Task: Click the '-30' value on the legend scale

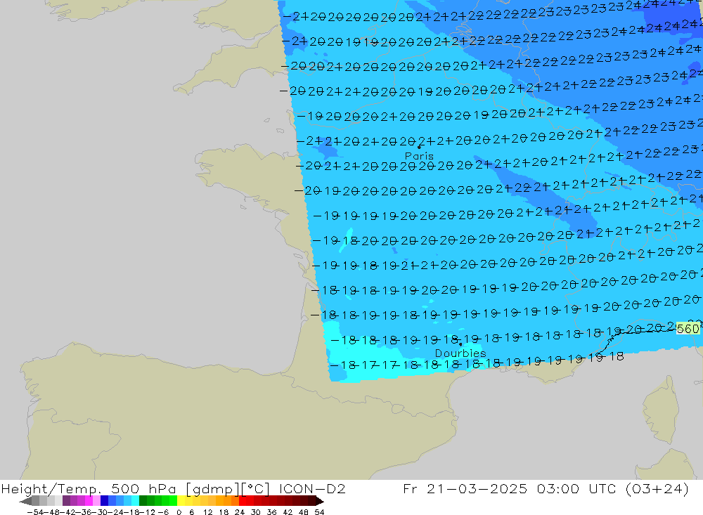Action: 99,512
